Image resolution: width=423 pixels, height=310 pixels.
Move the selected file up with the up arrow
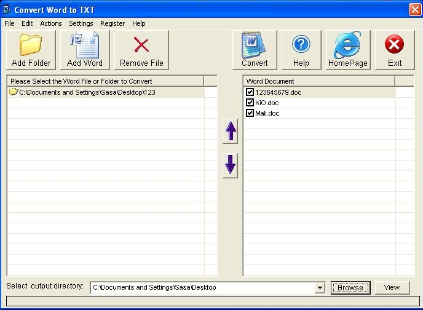click(x=231, y=131)
